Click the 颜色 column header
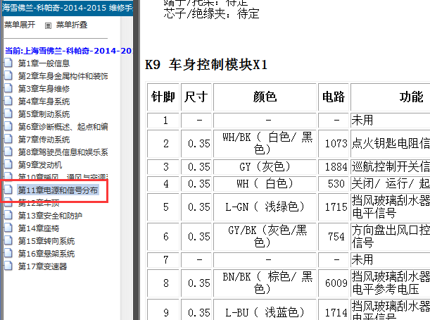Image resolution: width=430 pixels, height=320 pixels. coord(265,97)
